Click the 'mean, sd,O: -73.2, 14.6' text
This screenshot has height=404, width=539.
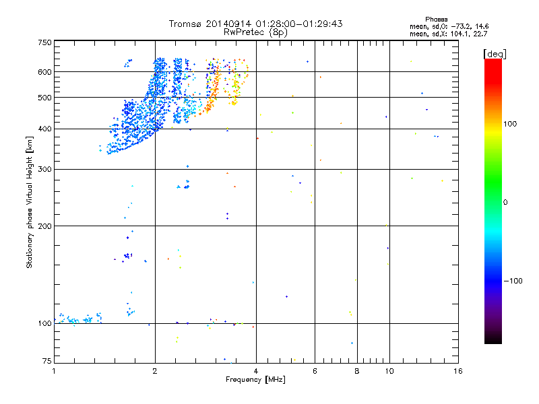click(x=449, y=26)
